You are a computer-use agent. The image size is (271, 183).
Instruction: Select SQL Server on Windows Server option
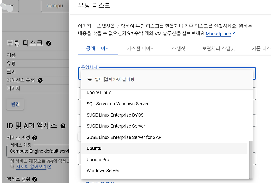click(x=164, y=104)
